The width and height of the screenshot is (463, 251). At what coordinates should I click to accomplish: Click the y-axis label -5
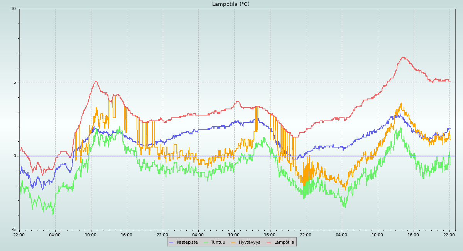click(14, 230)
